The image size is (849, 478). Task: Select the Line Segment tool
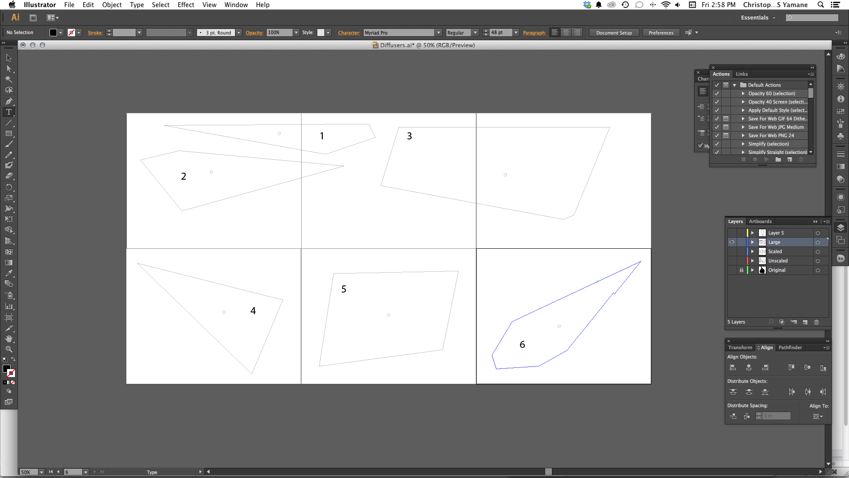[8, 123]
